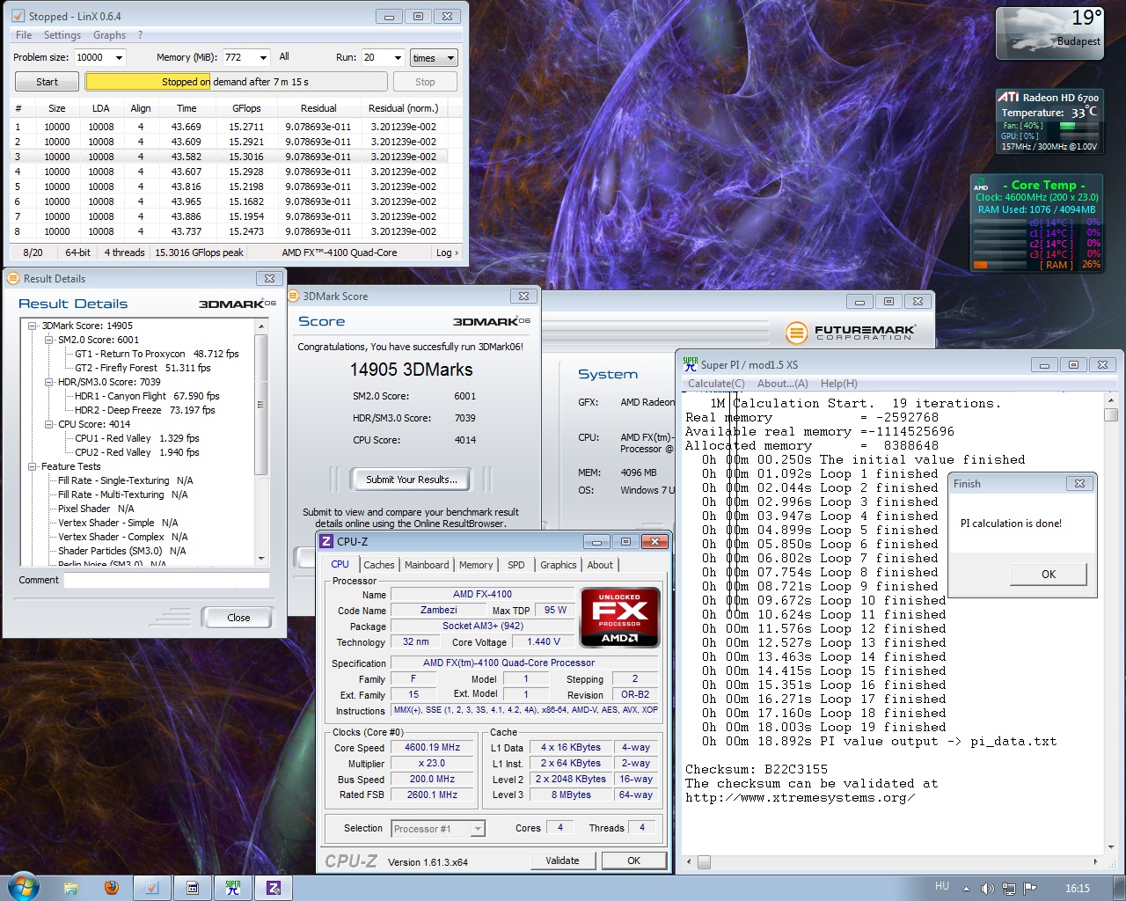The height and width of the screenshot is (901, 1126).
Task: Click the LinX Stop button
Action: [425, 82]
